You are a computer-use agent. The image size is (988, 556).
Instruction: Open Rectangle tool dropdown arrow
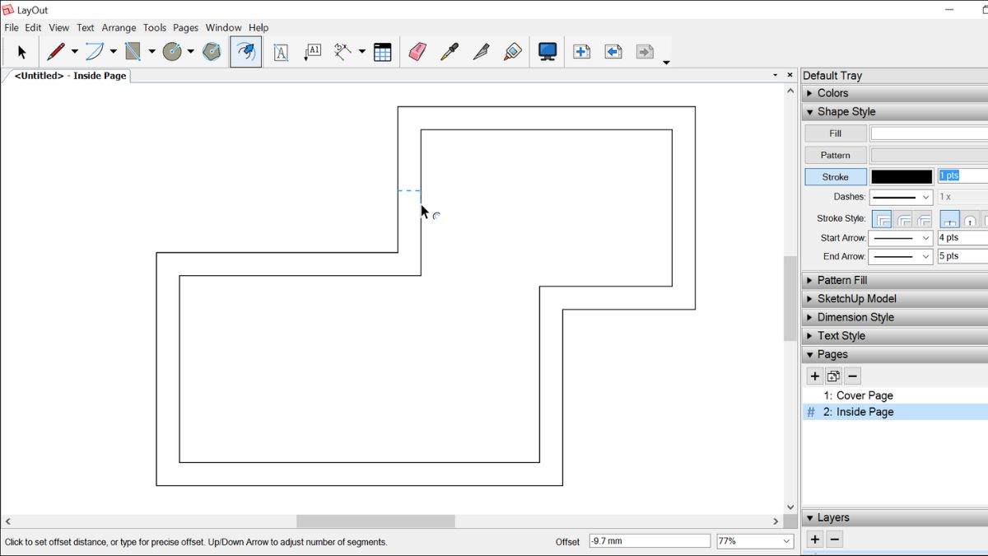pos(151,52)
